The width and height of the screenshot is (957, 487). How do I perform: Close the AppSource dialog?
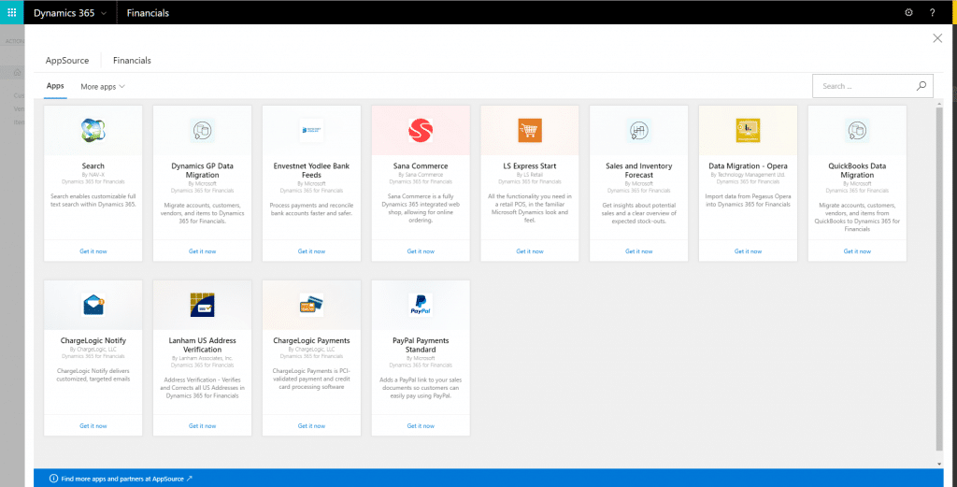(937, 38)
